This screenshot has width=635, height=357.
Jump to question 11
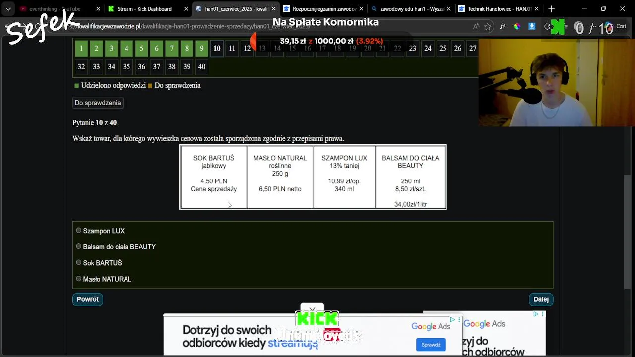(x=232, y=48)
